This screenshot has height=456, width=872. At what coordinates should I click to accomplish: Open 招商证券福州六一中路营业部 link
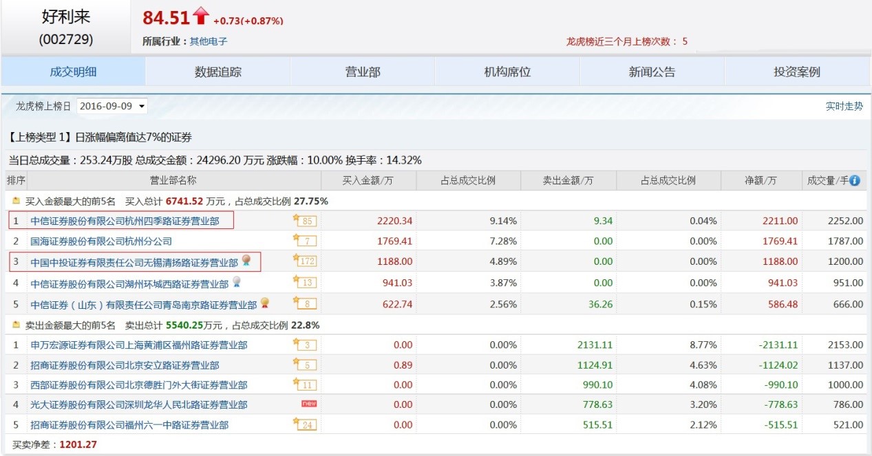(x=129, y=425)
